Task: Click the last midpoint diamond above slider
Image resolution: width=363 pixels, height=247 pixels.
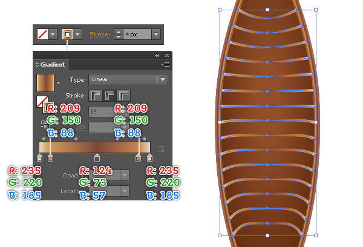Action: pos(144,139)
